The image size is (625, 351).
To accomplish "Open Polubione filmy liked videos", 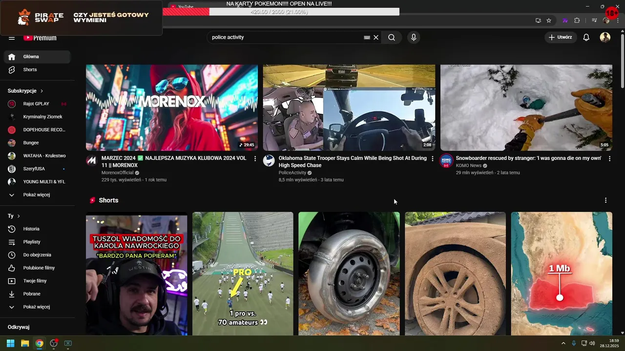I will 37,268.
